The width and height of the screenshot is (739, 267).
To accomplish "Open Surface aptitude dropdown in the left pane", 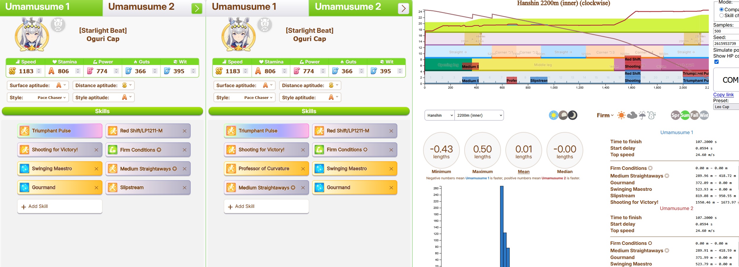I will coord(38,85).
